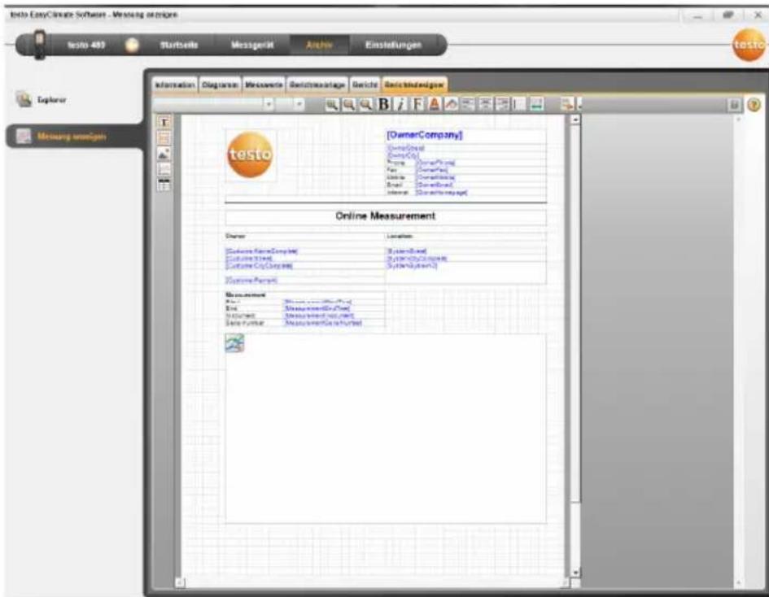Viewport: 769px width, 597px height.
Task: Select the diagram insert tool
Action: click(x=164, y=169)
